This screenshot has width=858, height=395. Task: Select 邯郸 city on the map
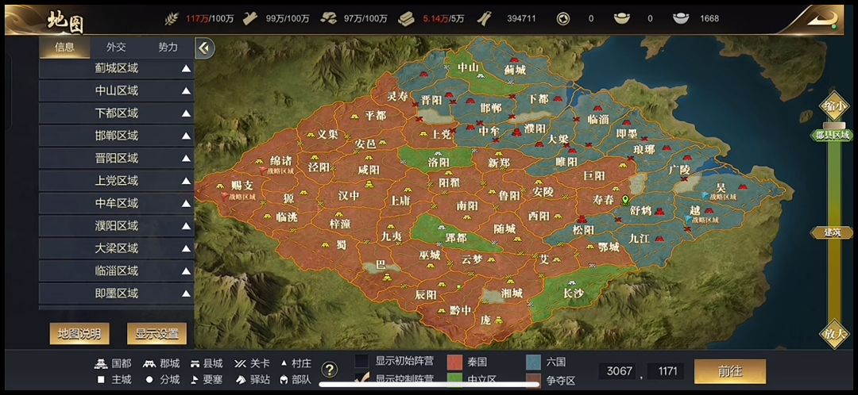pos(490,108)
